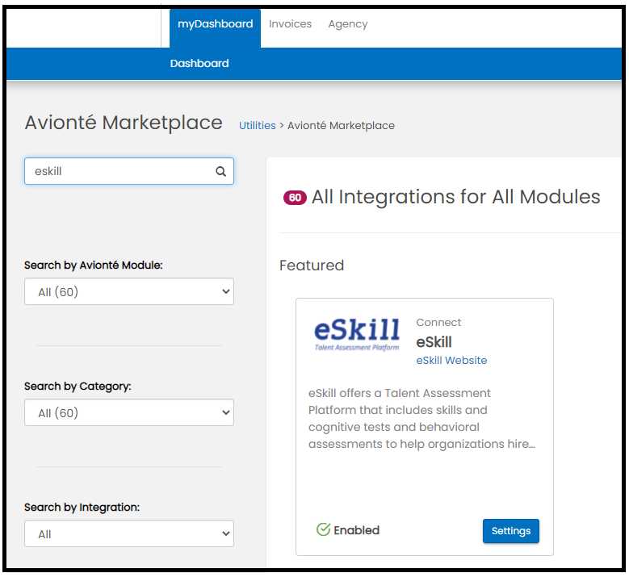This screenshot has height=577, width=629.
Task: Open the Search by Integration dropdown
Action: [128, 533]
